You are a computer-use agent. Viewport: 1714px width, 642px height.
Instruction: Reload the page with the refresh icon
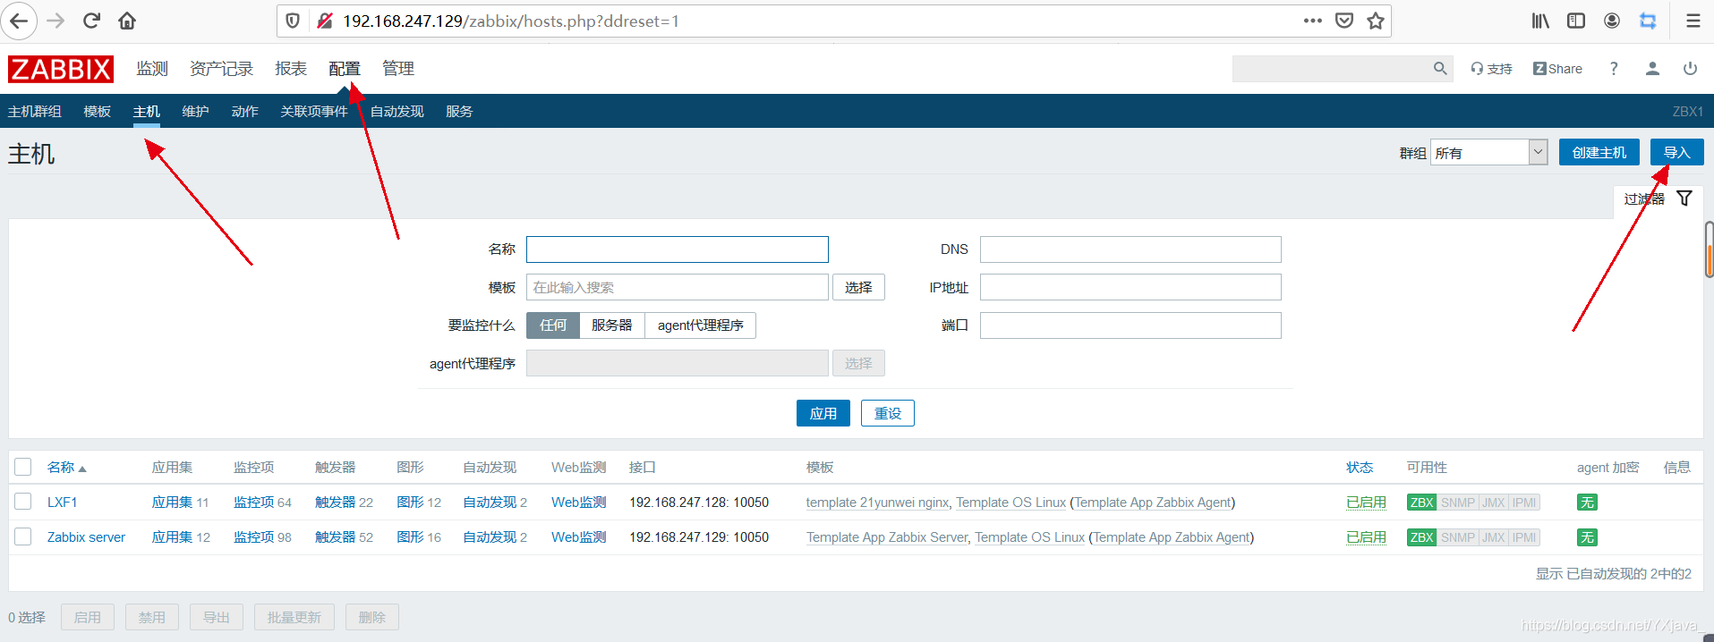pos(91,21)
